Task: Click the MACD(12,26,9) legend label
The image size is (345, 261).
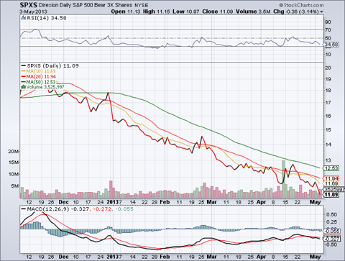Action: (48, 209)
